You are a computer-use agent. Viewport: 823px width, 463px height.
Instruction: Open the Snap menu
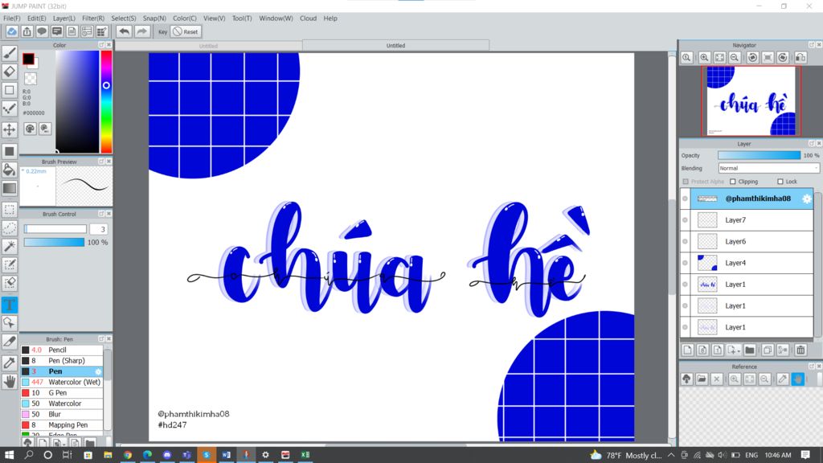154,18
